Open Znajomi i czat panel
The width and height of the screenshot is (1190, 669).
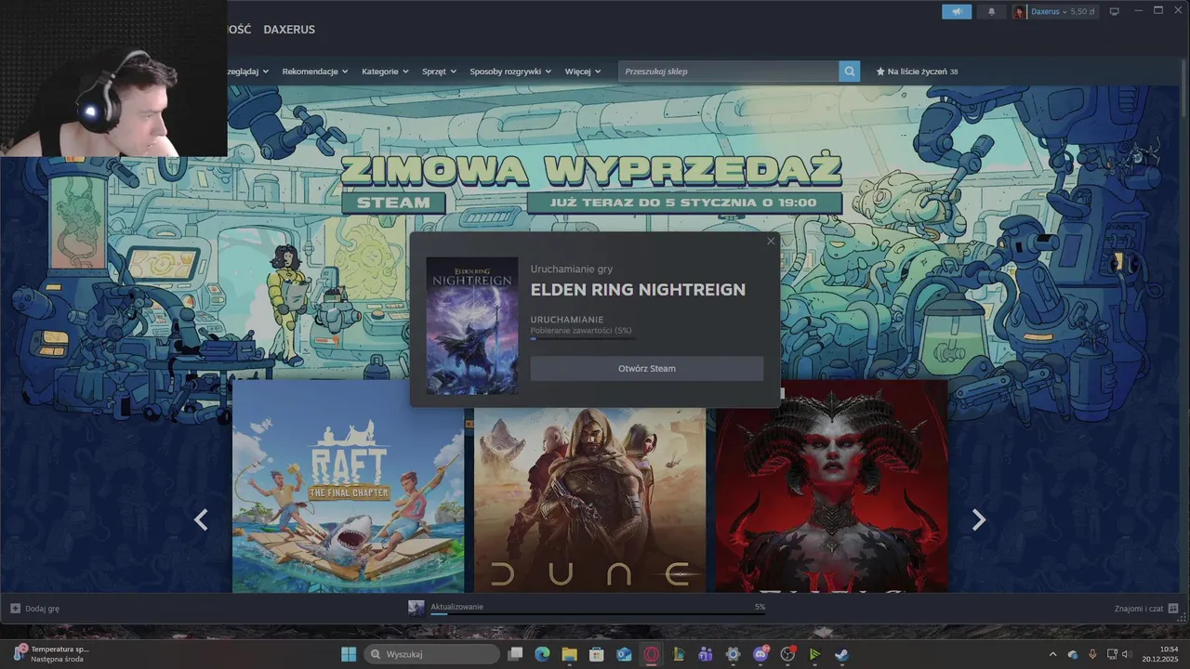coord(1146,609)
